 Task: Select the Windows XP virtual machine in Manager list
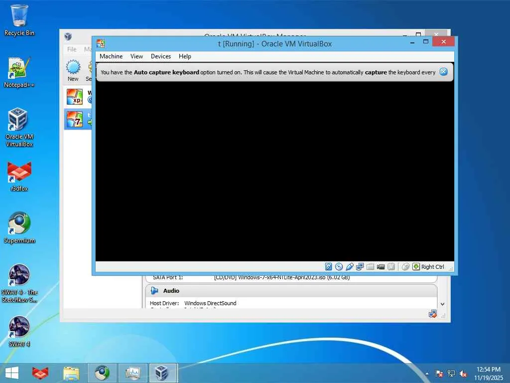tap(78, 97)
